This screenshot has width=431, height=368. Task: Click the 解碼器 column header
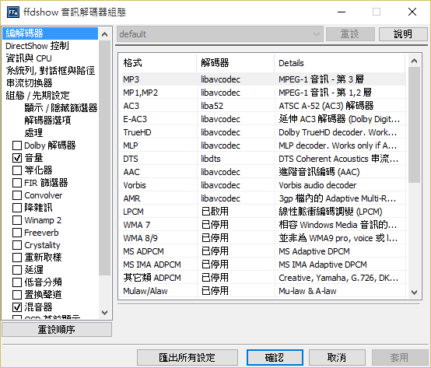click(235, 63)
